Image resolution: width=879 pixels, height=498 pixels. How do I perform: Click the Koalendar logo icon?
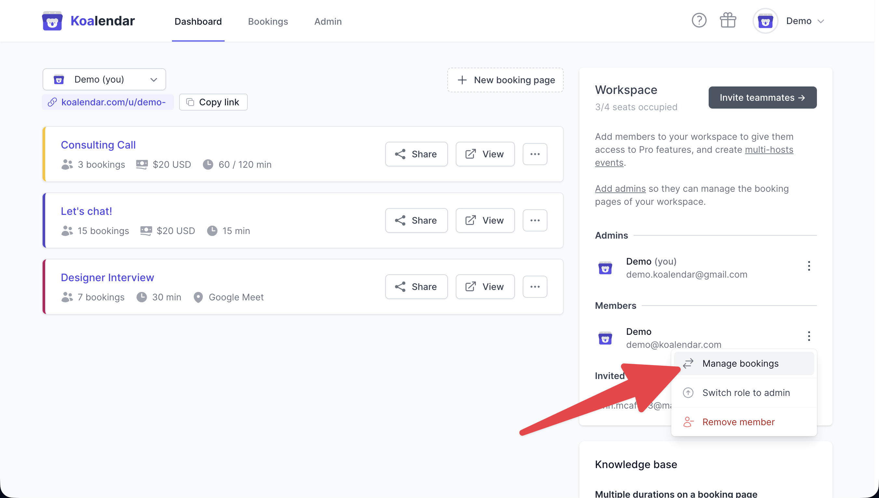52,21
